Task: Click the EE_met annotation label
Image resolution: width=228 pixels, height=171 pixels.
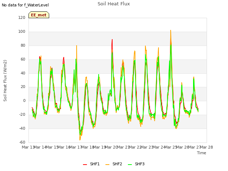Action: pos(39,15)
